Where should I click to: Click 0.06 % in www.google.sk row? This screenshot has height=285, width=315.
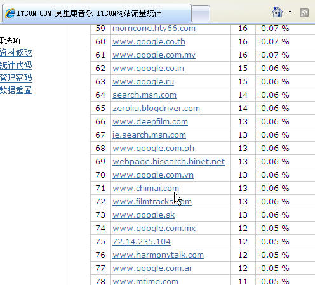275,215
